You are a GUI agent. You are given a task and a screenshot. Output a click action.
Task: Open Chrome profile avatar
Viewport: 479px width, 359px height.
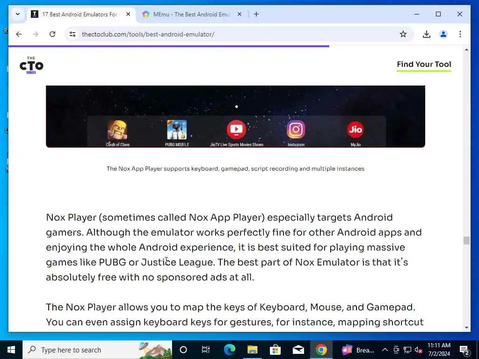(443, 34)
